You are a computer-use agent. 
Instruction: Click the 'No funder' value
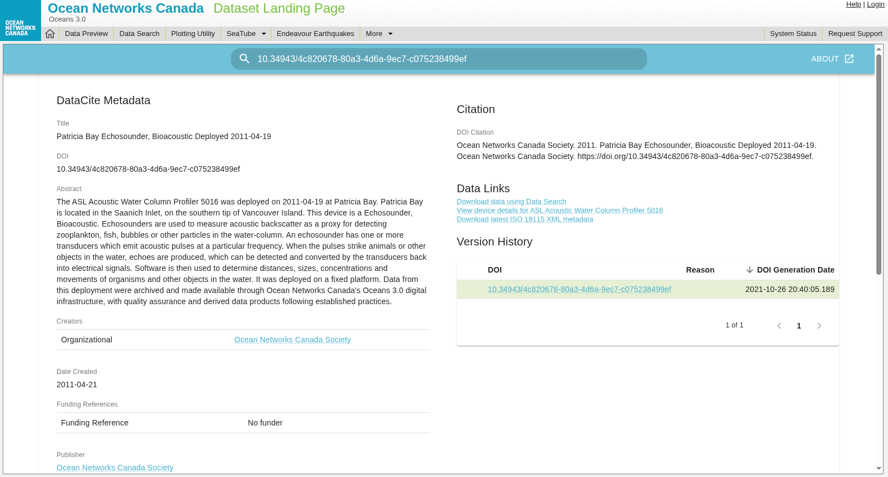265,423
